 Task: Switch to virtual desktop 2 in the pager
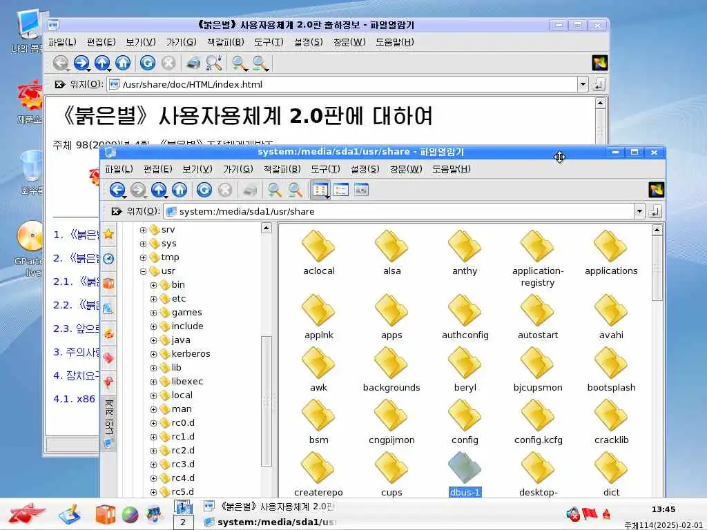tap(183, 522)
